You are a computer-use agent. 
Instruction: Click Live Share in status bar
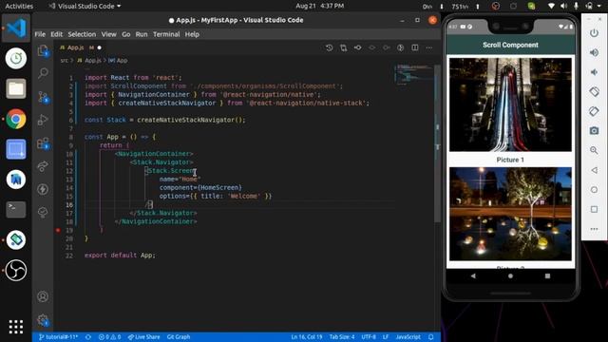pos(143,337)
